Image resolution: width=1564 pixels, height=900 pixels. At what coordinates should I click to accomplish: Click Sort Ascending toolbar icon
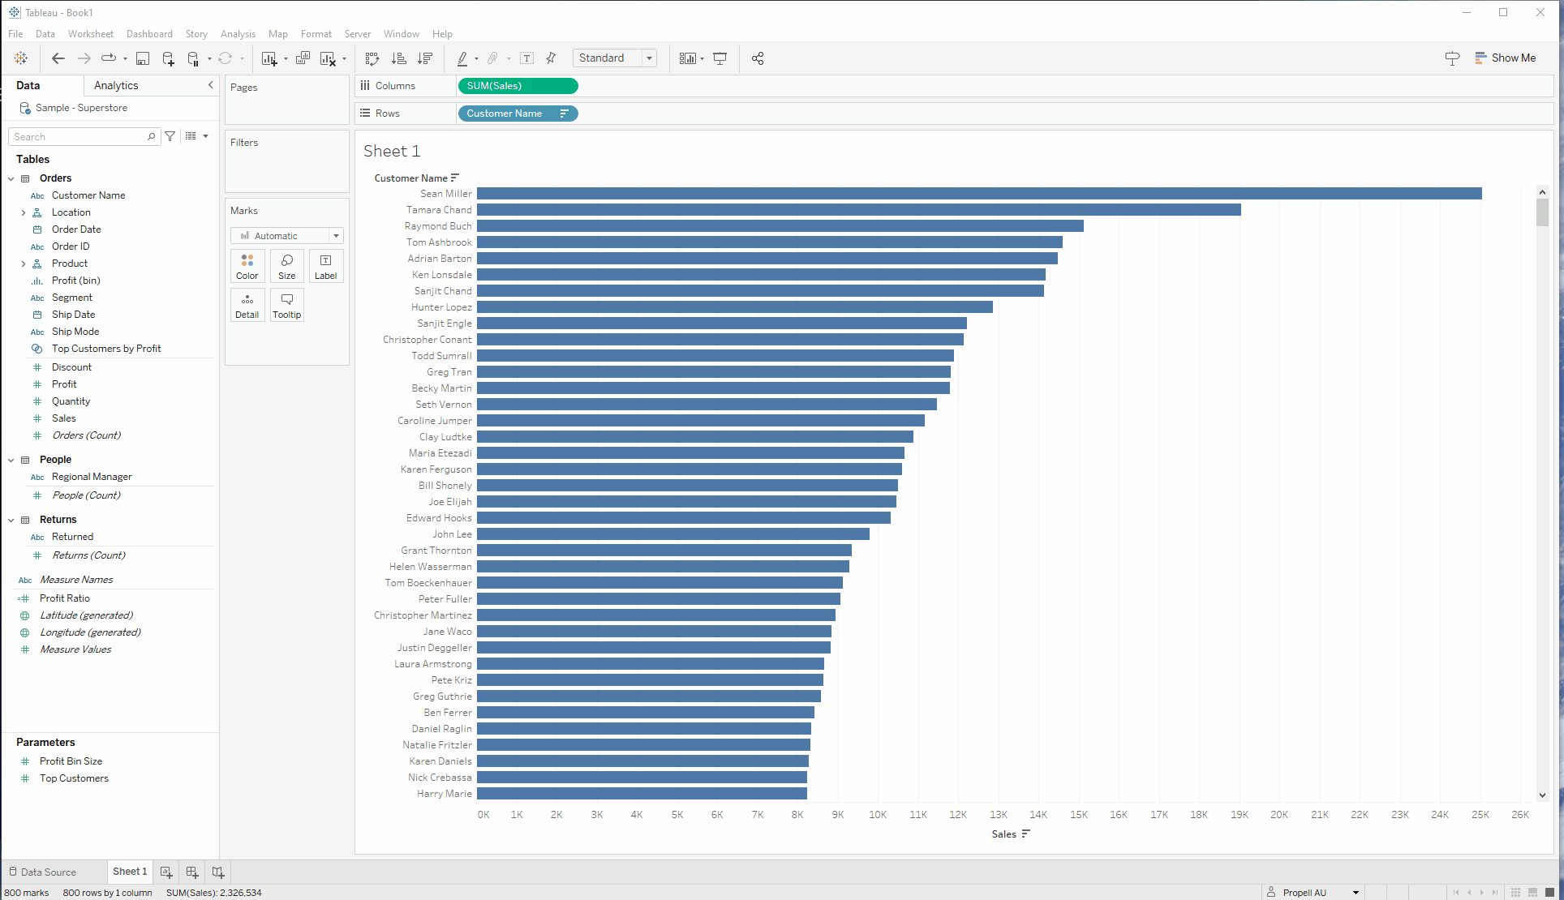(398, 58)
